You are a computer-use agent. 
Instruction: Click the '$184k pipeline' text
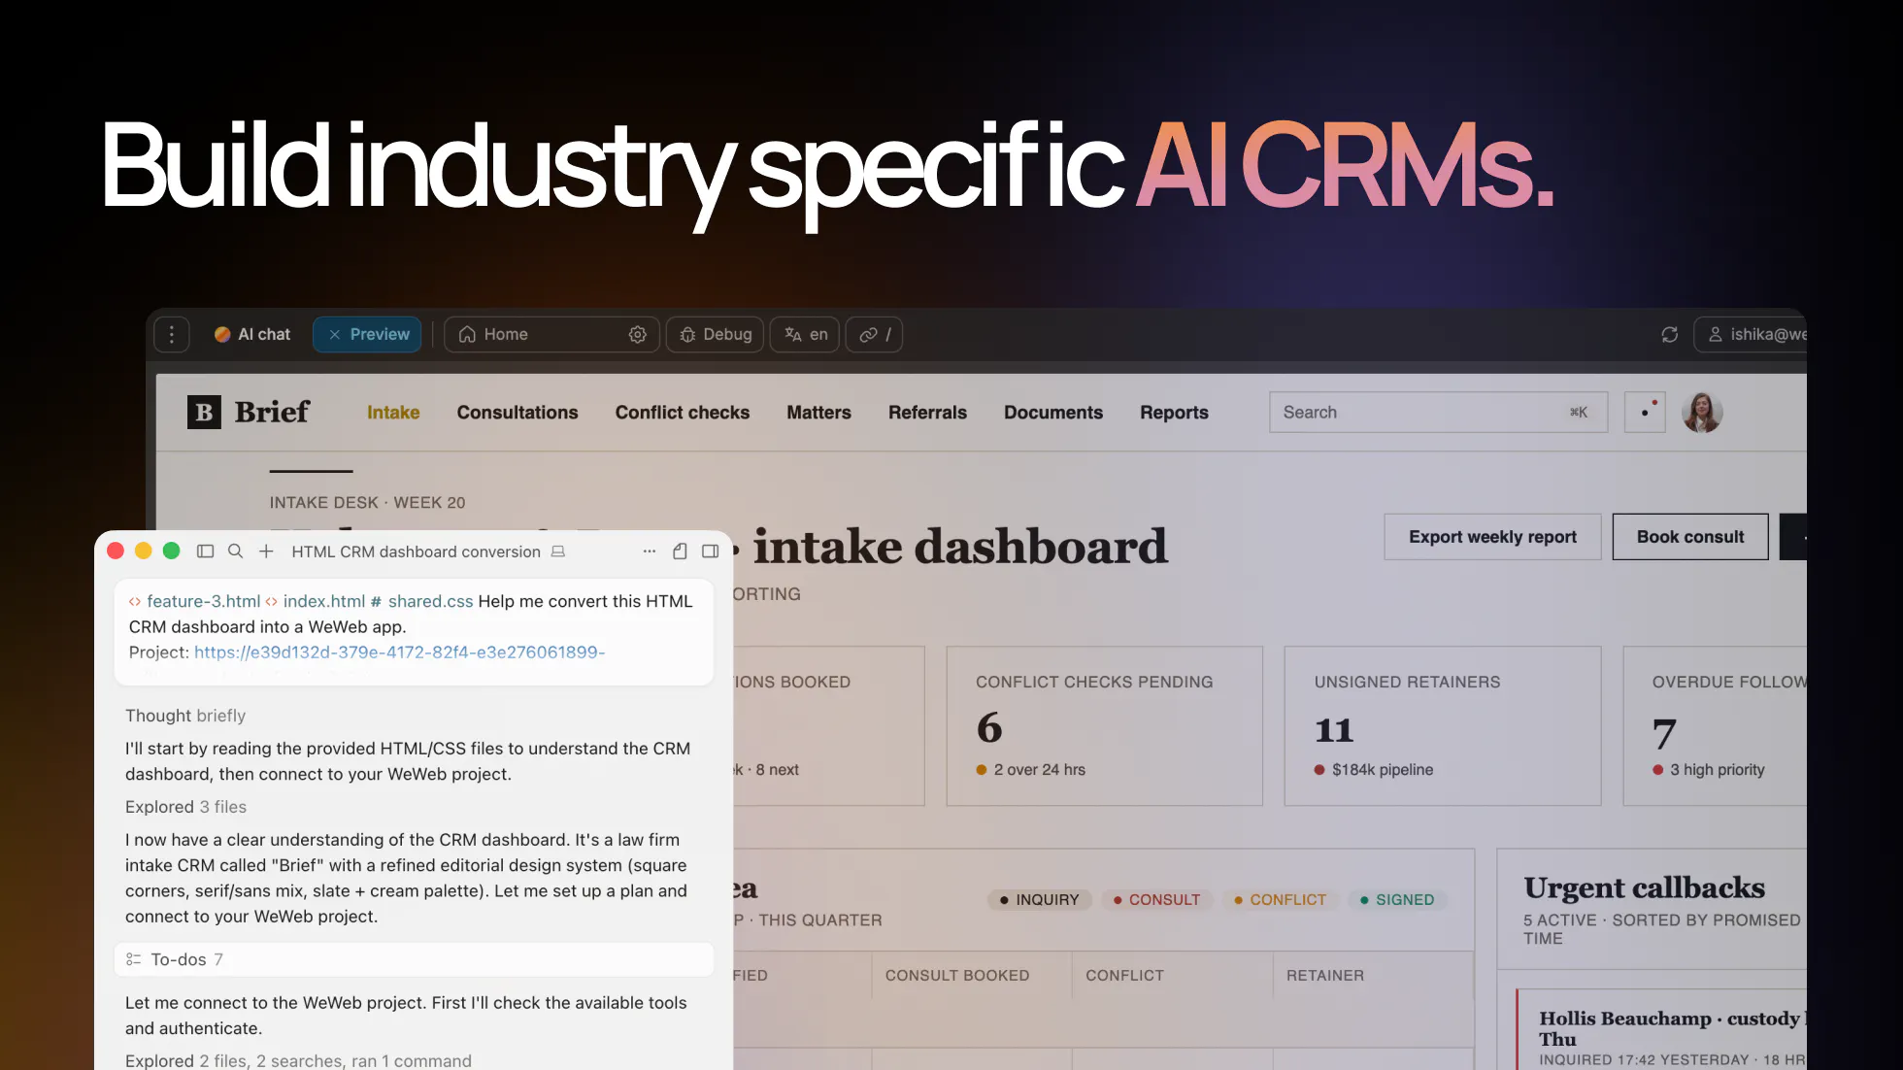pos(1383,769)
